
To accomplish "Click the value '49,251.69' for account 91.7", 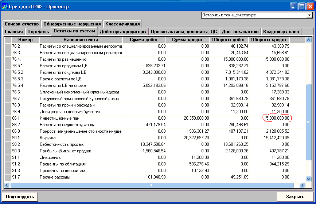I will [239, 177].
